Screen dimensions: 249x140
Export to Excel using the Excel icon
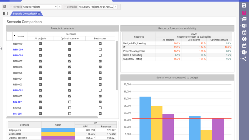244,26
